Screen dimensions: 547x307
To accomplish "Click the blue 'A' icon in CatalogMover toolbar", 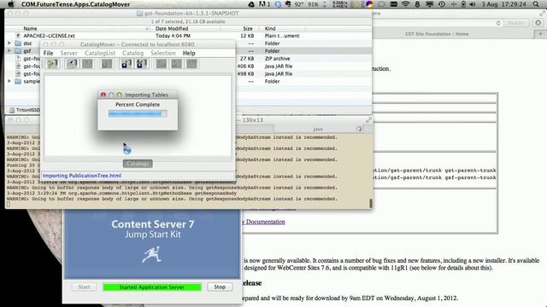I will coord(142,64).
